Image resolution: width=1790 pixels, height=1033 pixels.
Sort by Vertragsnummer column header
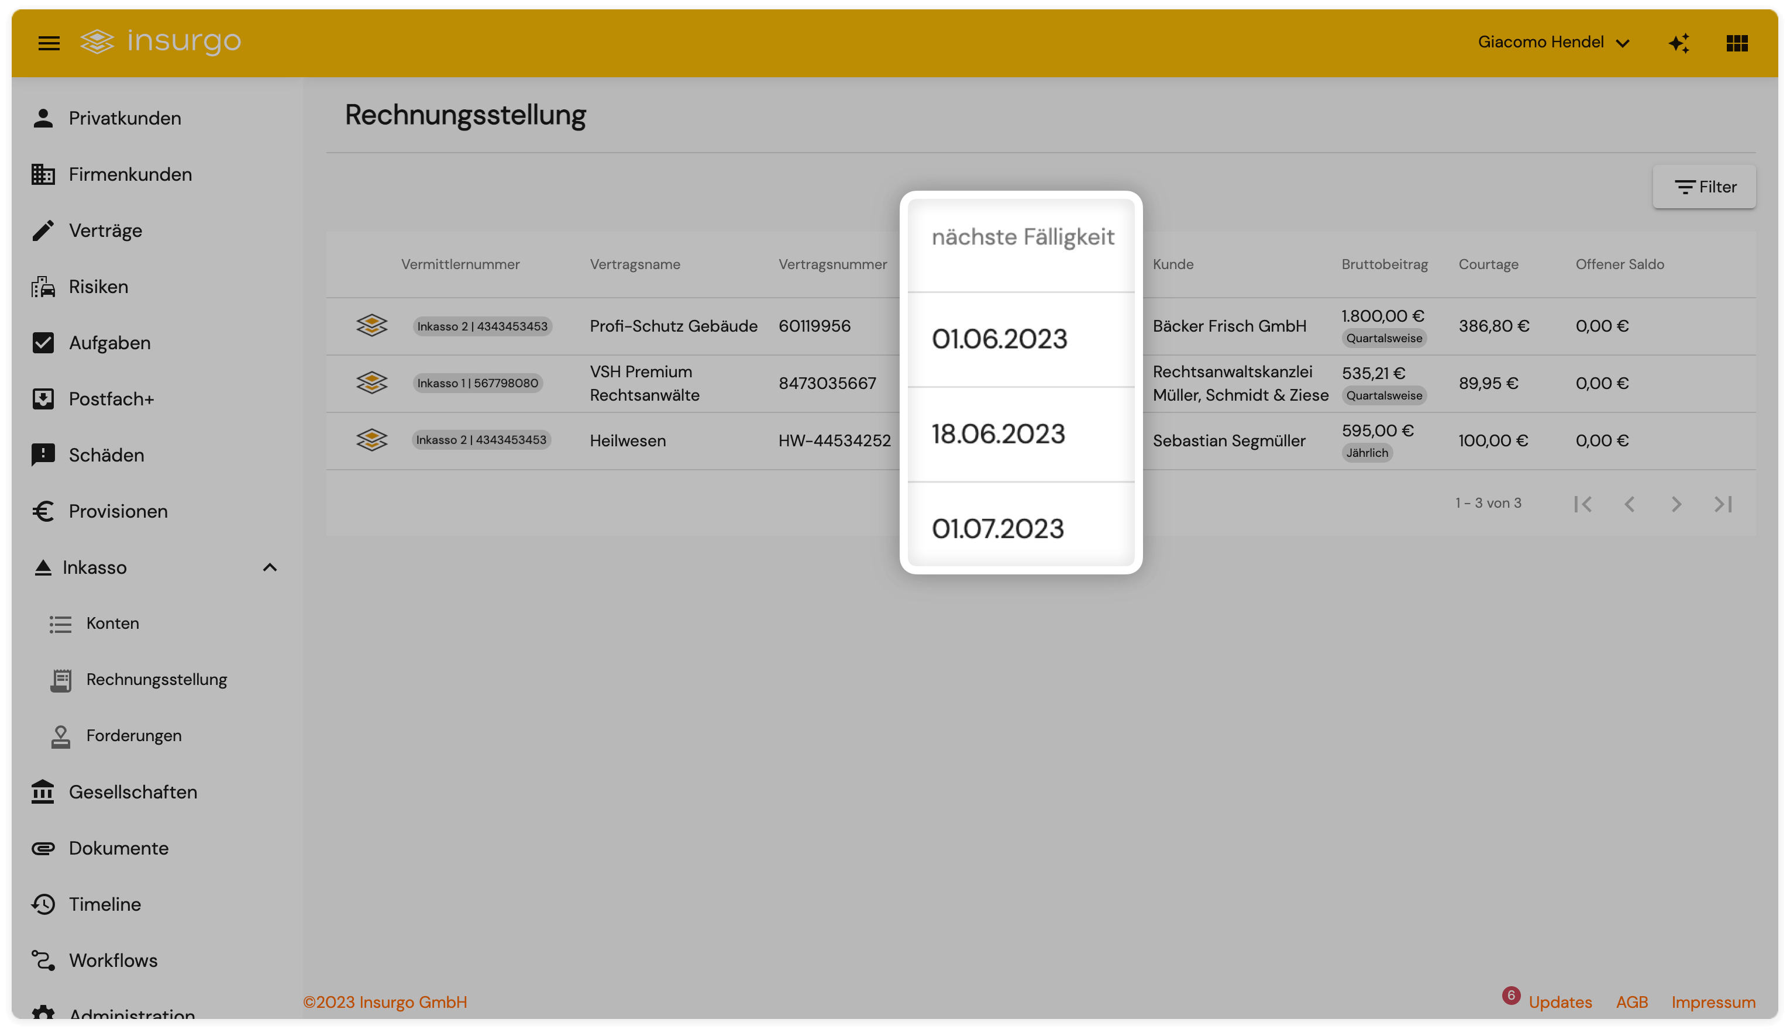click(832, 264)
